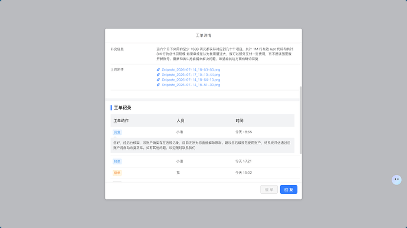Click the dialog's vertical scrollbar thumb
The width and height of the screenshot is (407, 228).
[301, 120]
